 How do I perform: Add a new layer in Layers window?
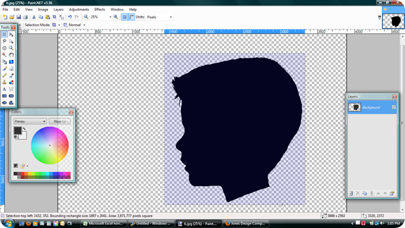(351, 193)
